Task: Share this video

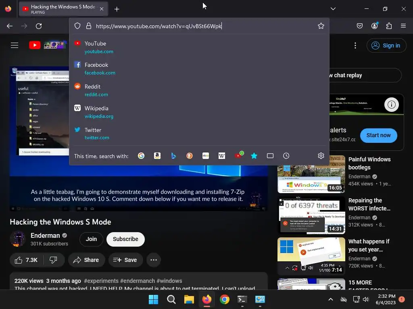Action: point(86,260)
